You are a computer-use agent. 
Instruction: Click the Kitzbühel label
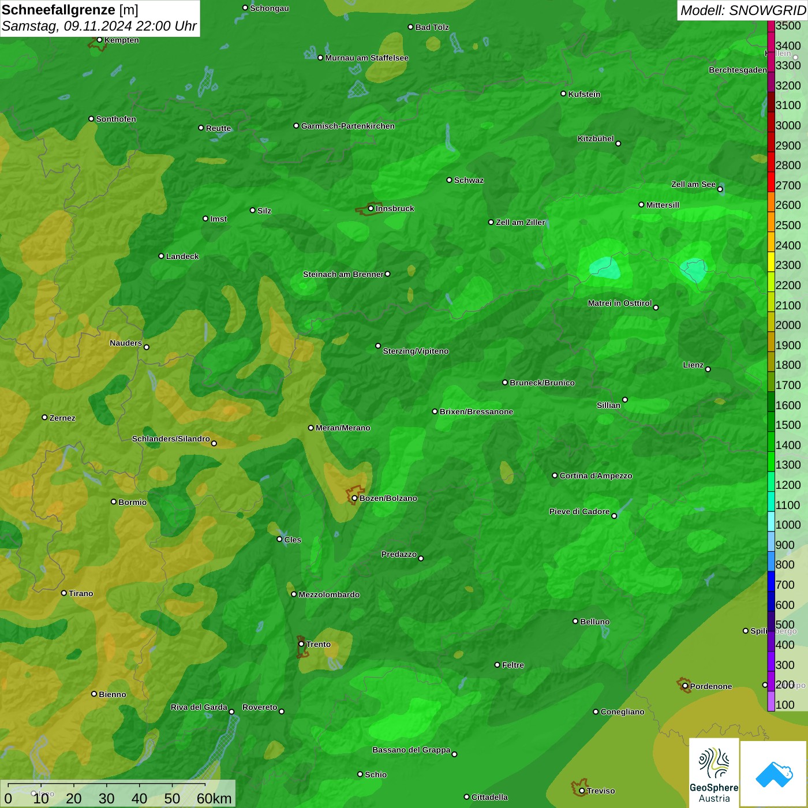(596, 139)
